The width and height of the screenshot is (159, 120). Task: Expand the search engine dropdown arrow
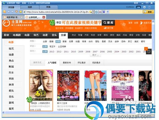(x=107, y=12)
